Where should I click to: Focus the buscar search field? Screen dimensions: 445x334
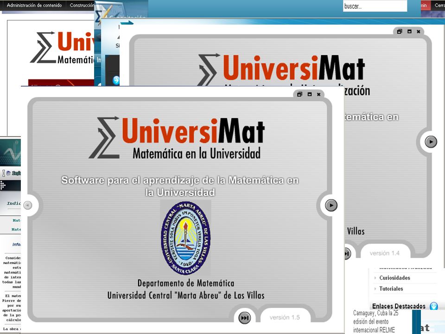[375, 6]
